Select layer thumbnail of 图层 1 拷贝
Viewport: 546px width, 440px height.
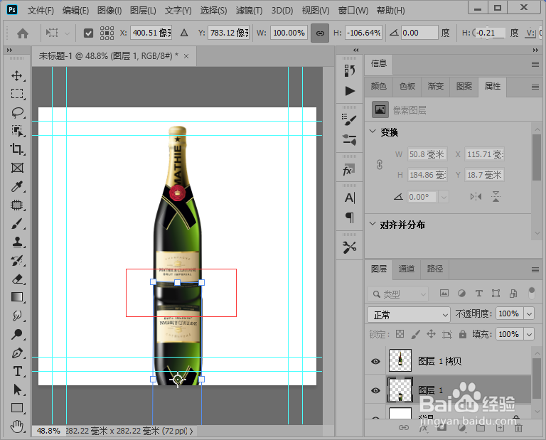click(x=400, y=360)
